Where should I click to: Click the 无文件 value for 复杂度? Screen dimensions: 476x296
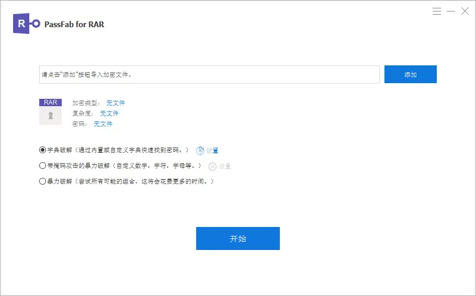tap(109, 113)
